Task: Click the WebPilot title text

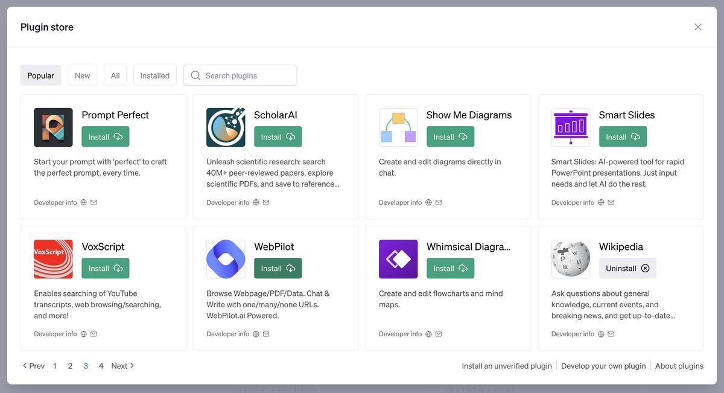Action: (x=274, y=247)
